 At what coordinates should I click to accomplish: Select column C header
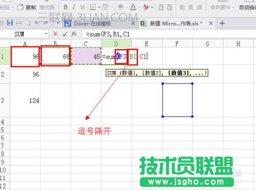tap(86, 44)
